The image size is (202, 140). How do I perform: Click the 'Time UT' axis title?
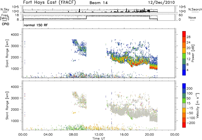tap(99, 138)
